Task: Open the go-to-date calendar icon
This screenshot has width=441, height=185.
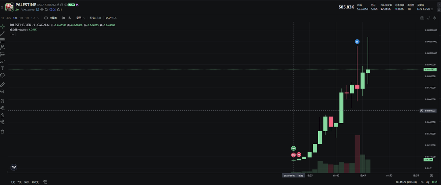Action: pos(45,182)
